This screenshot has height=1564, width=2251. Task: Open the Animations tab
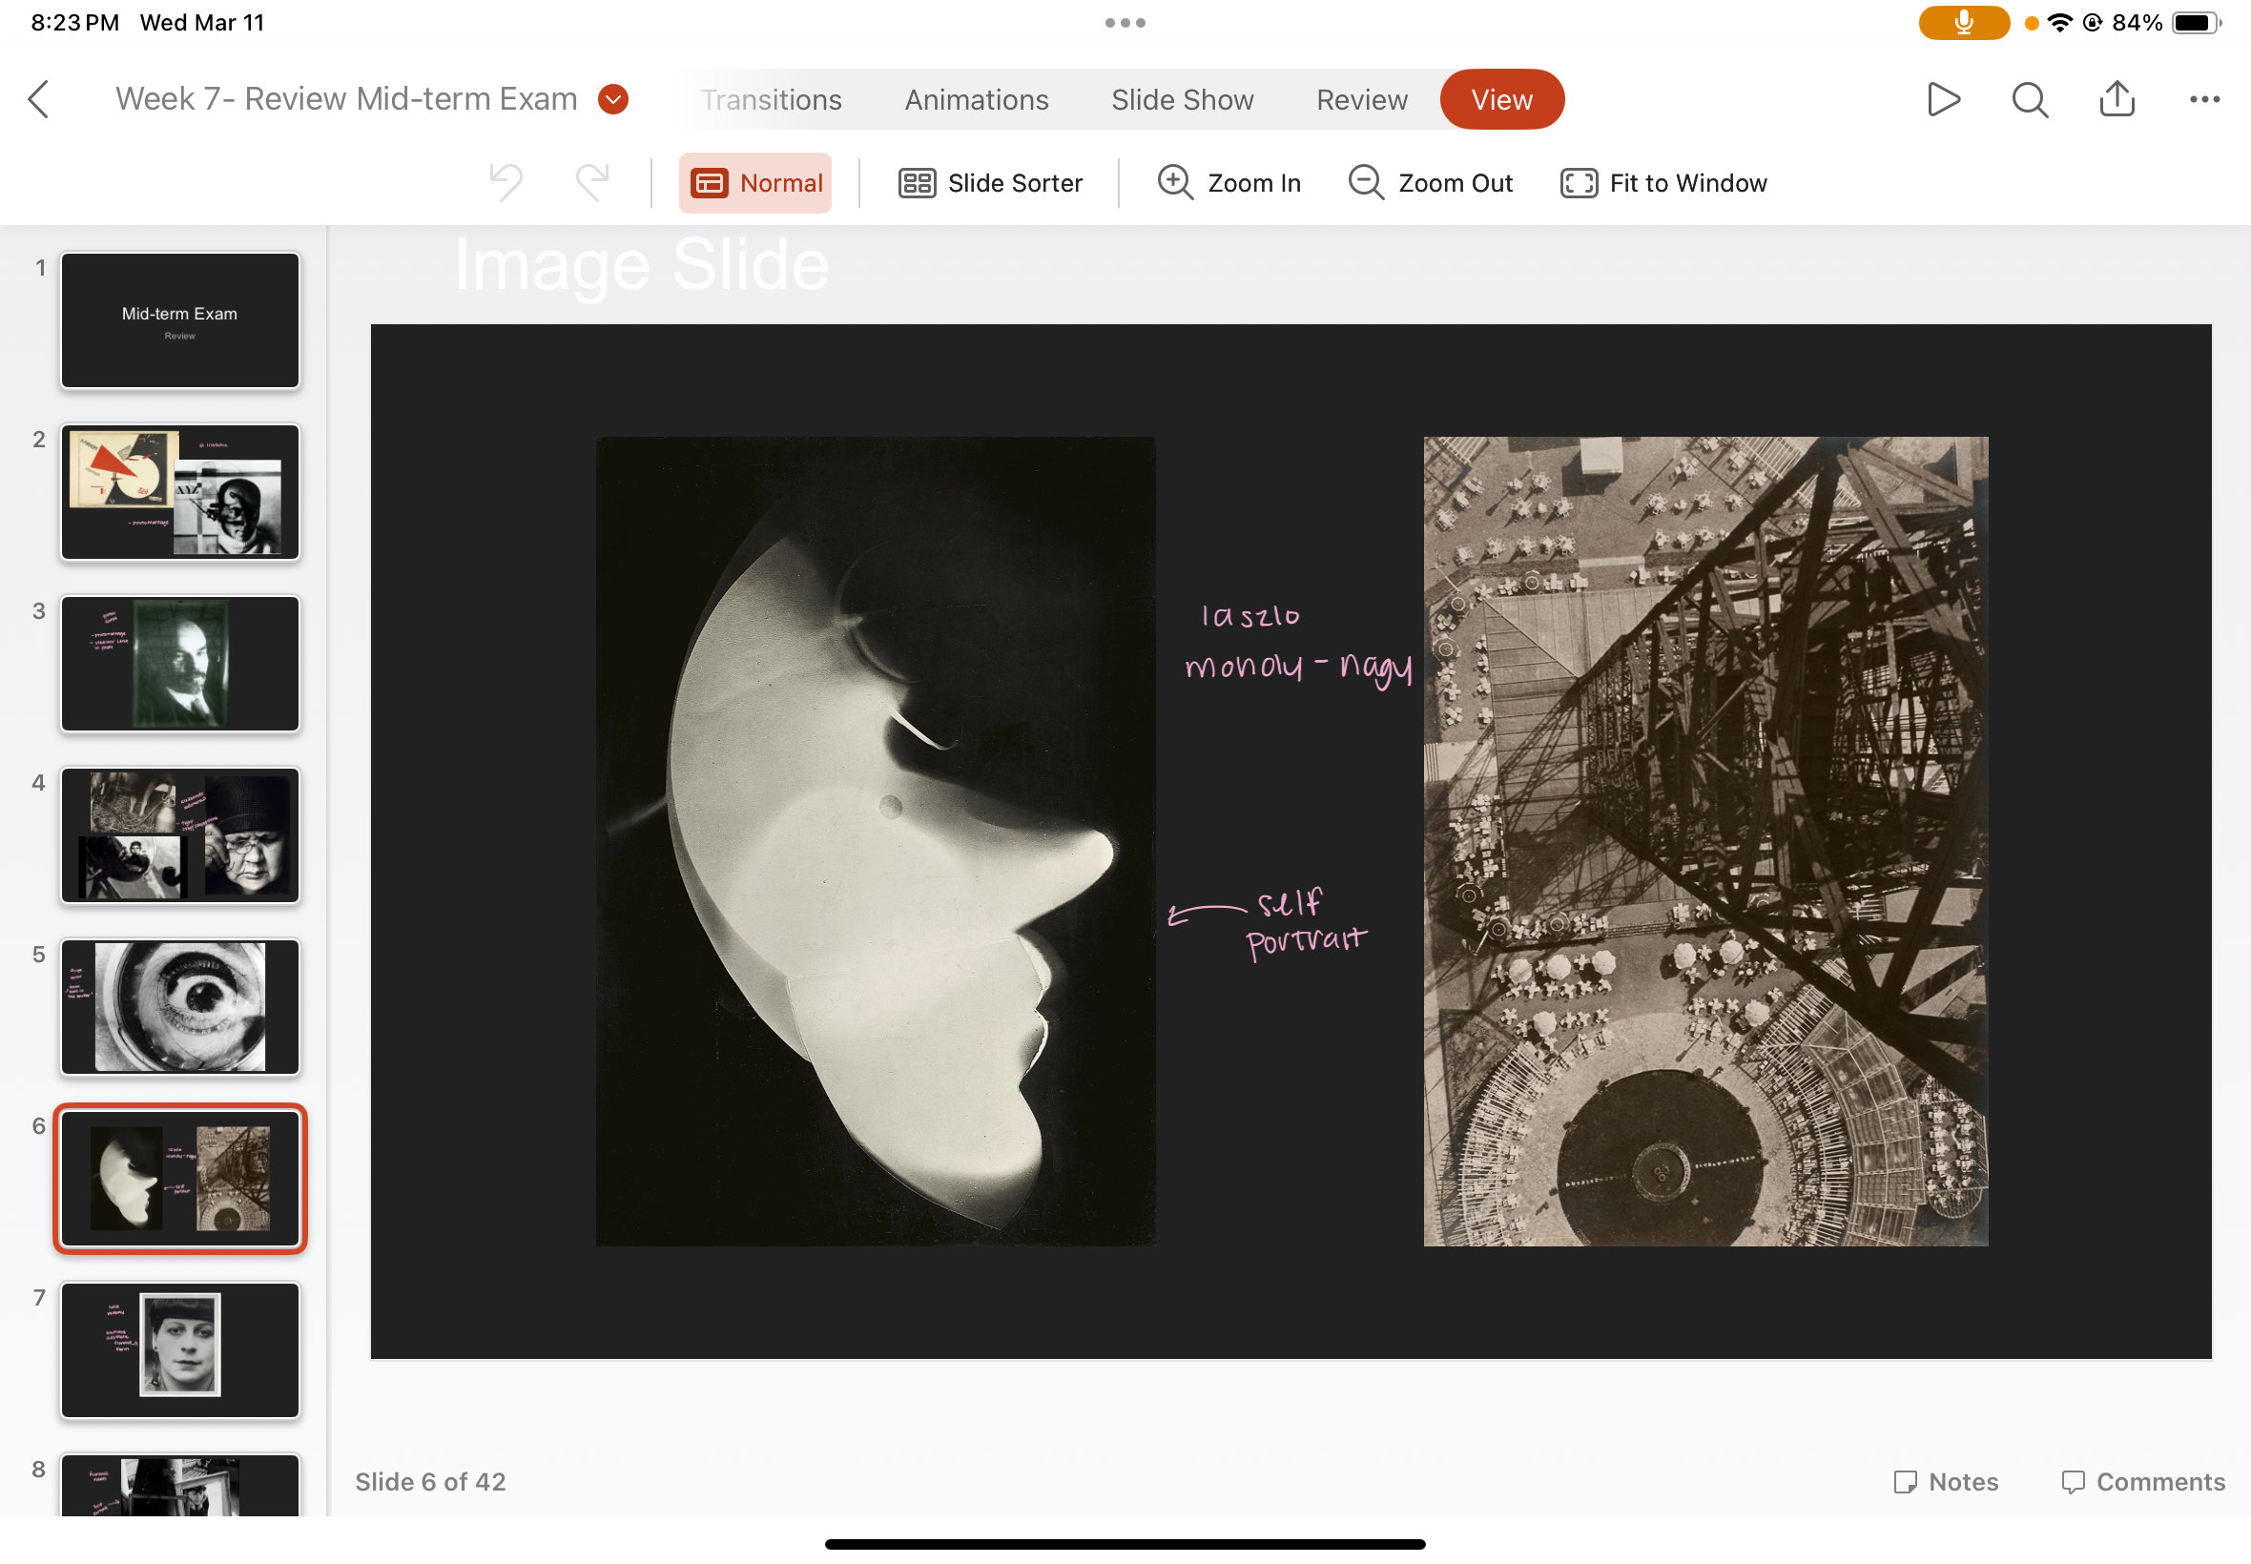(x=976, y=100)
